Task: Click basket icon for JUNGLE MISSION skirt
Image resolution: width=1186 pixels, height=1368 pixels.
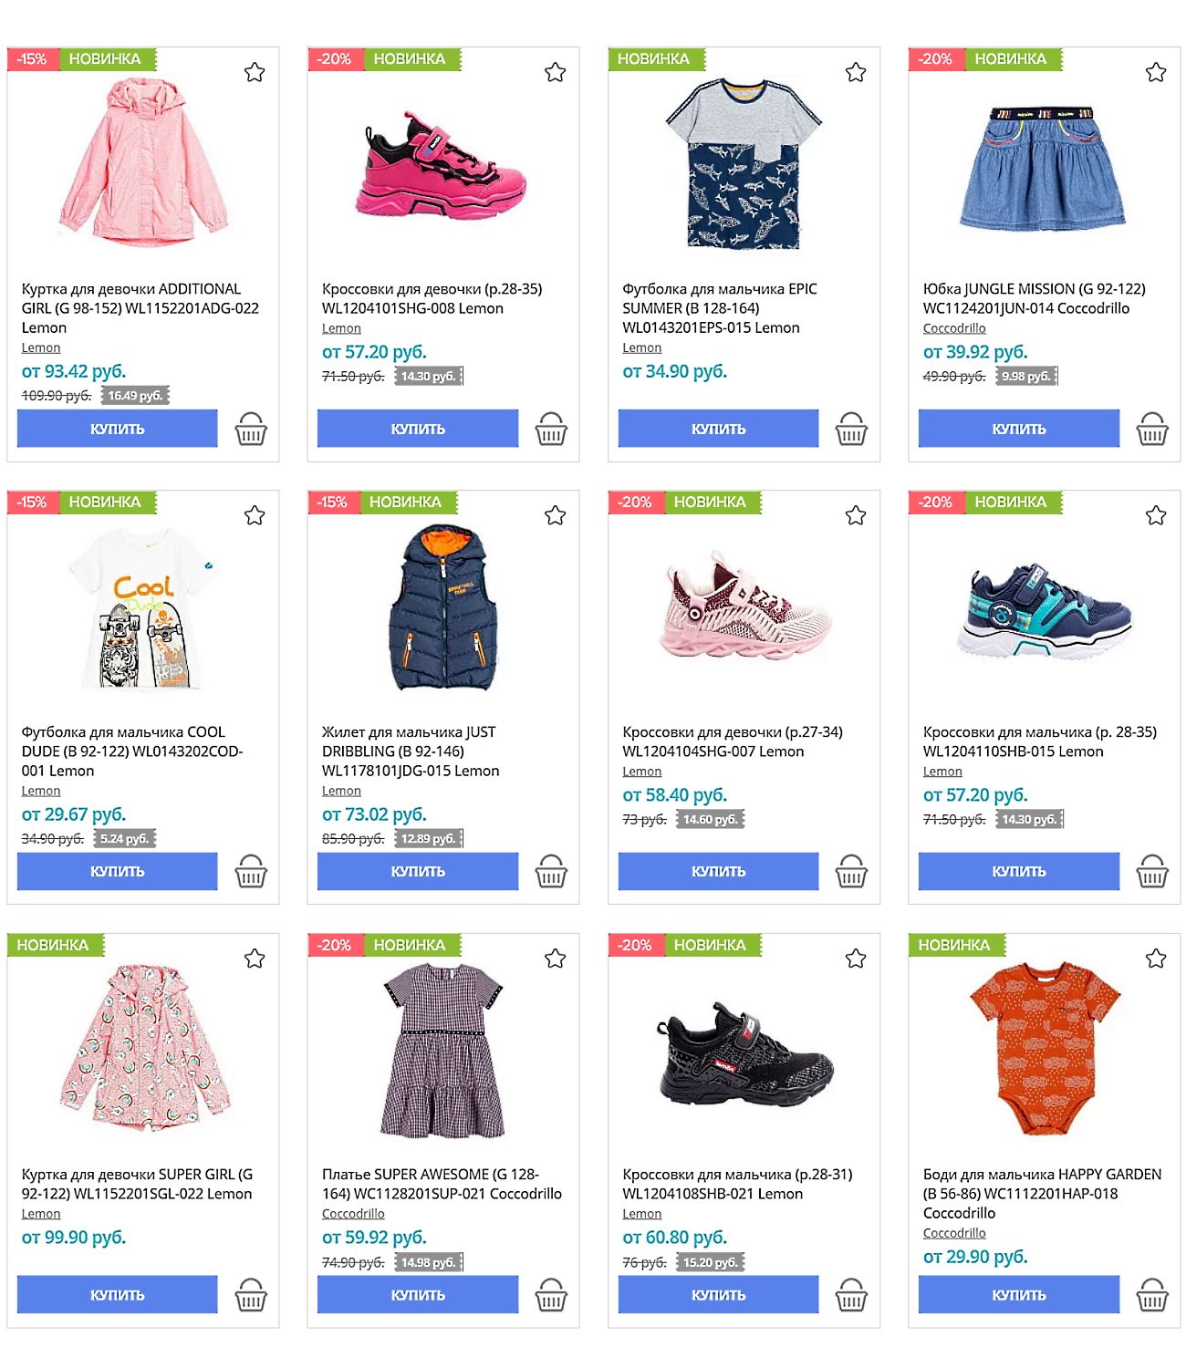Action: (x=1152, y=429)
